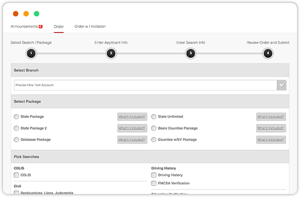
Task: Open What's Included for Basic Counties Package
Action: 271,128
